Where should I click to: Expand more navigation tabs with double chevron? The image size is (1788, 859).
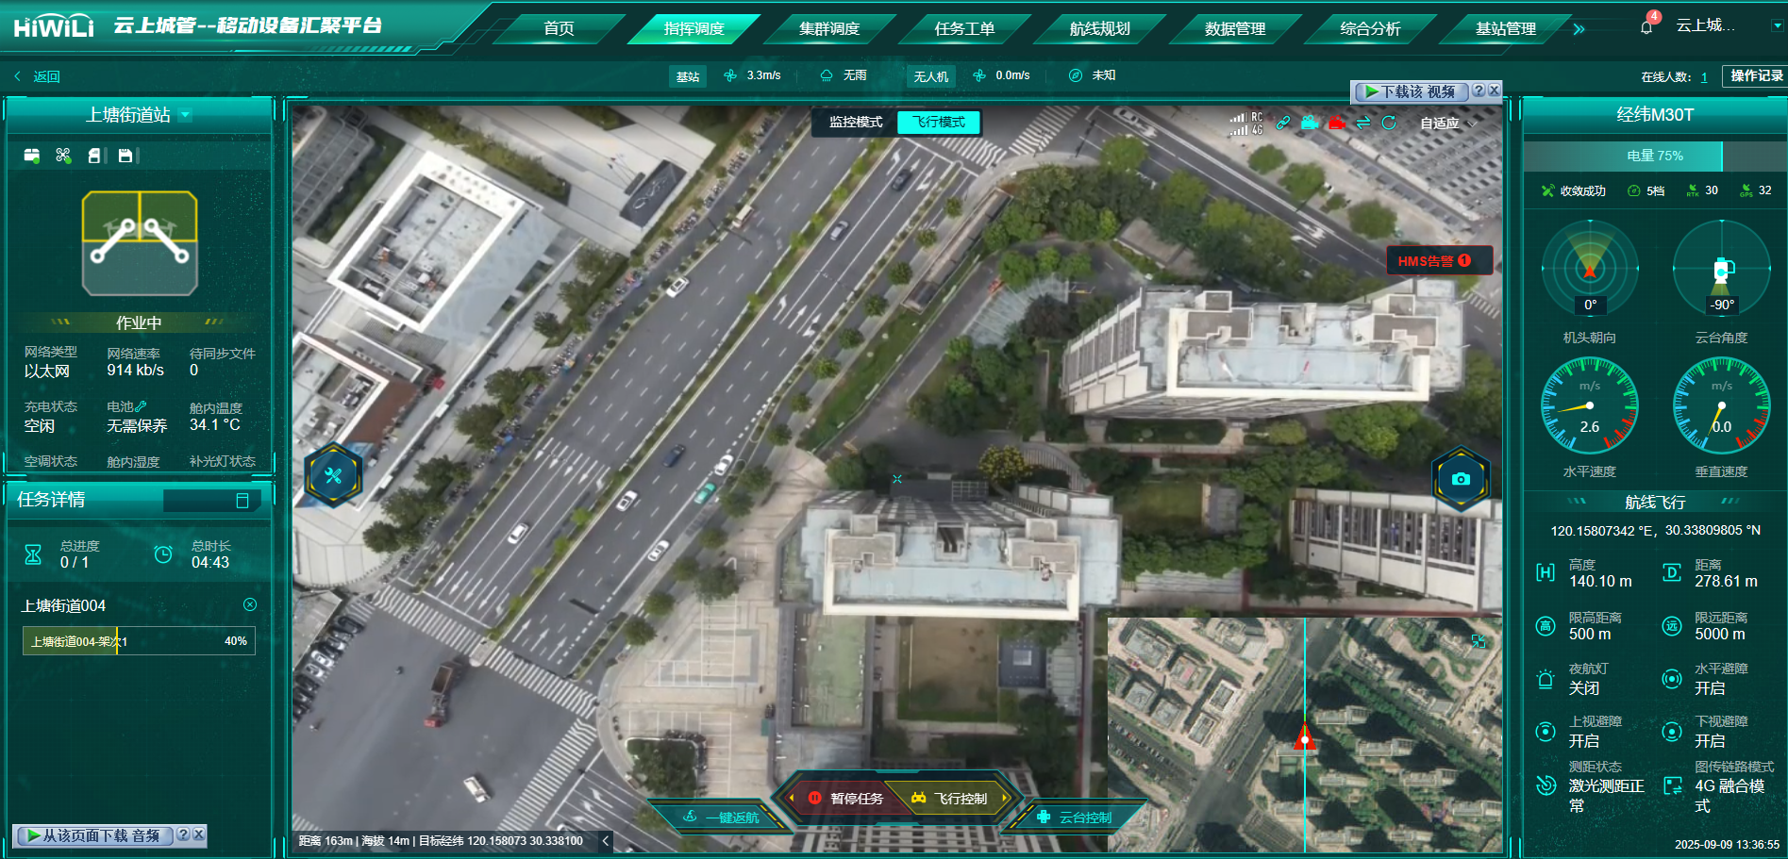point(1579,29)
